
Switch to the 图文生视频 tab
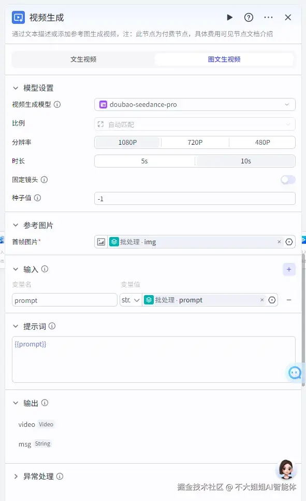pyautogui.click(x=224, y=60)
